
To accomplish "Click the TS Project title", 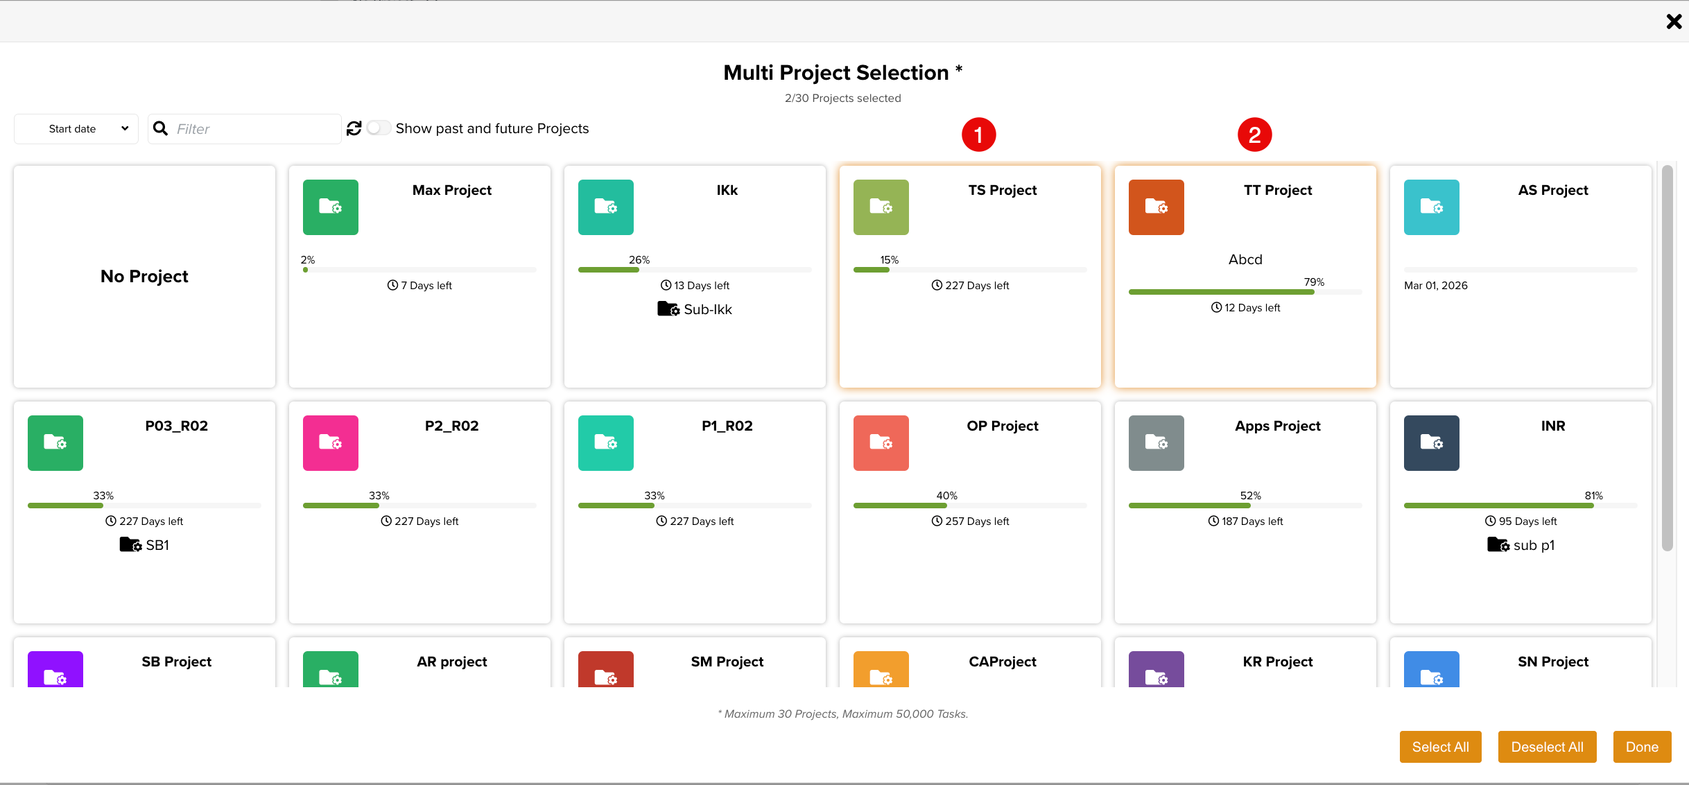I will tap(1003, 190).
